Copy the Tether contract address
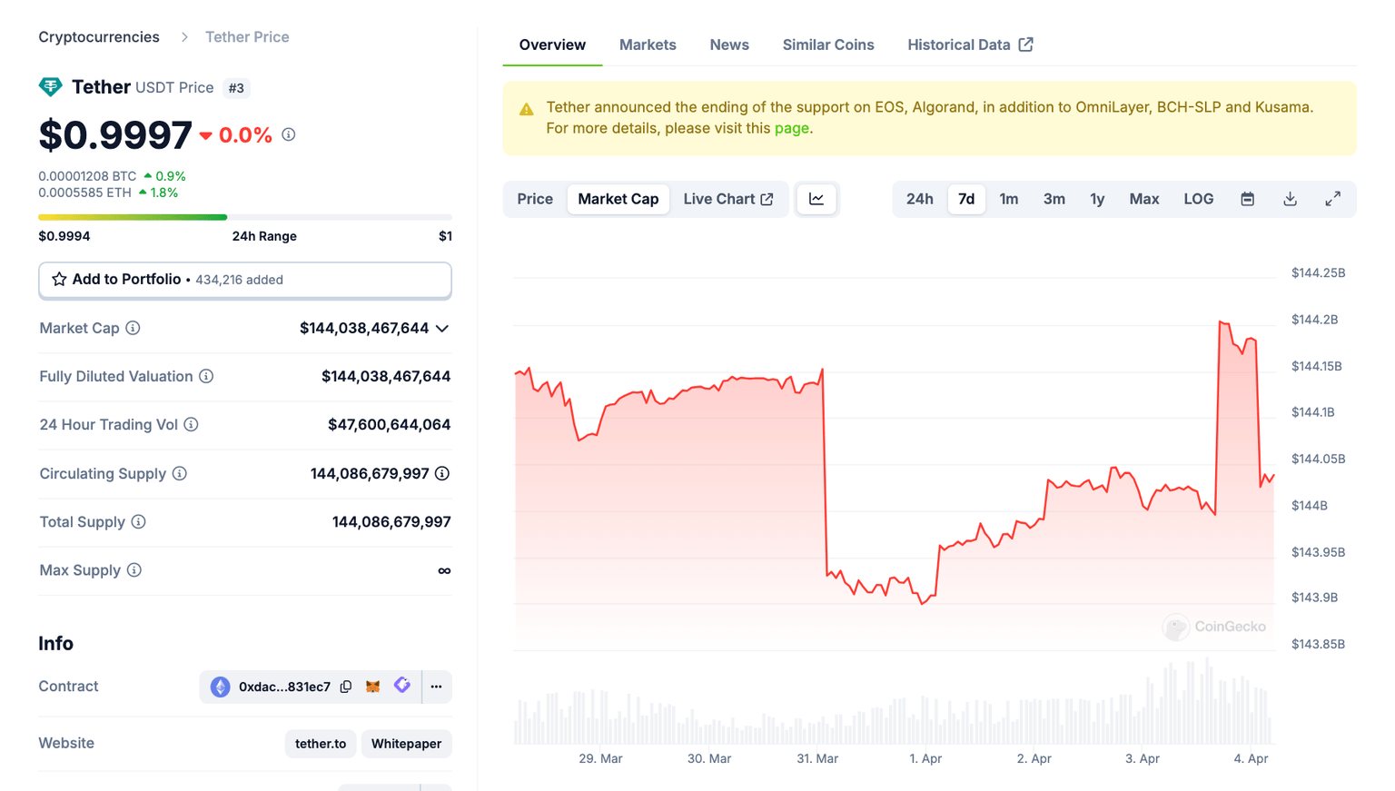This screenshot has height=791, width=1395. coord(346,687)
